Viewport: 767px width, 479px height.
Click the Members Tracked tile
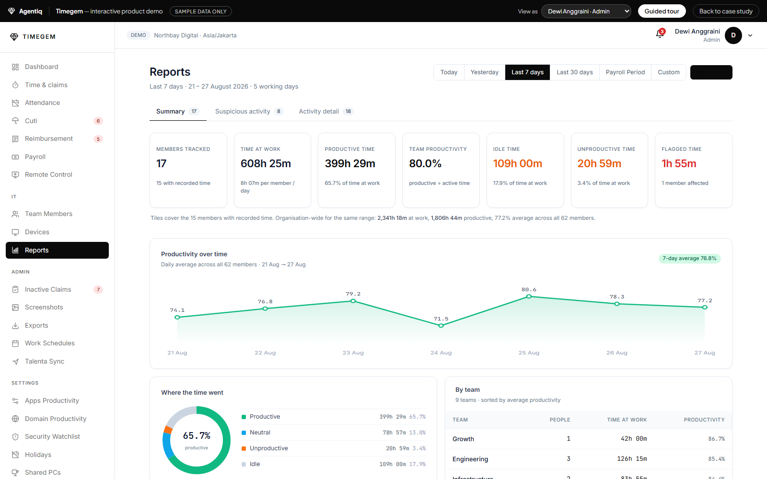point(188,170)
